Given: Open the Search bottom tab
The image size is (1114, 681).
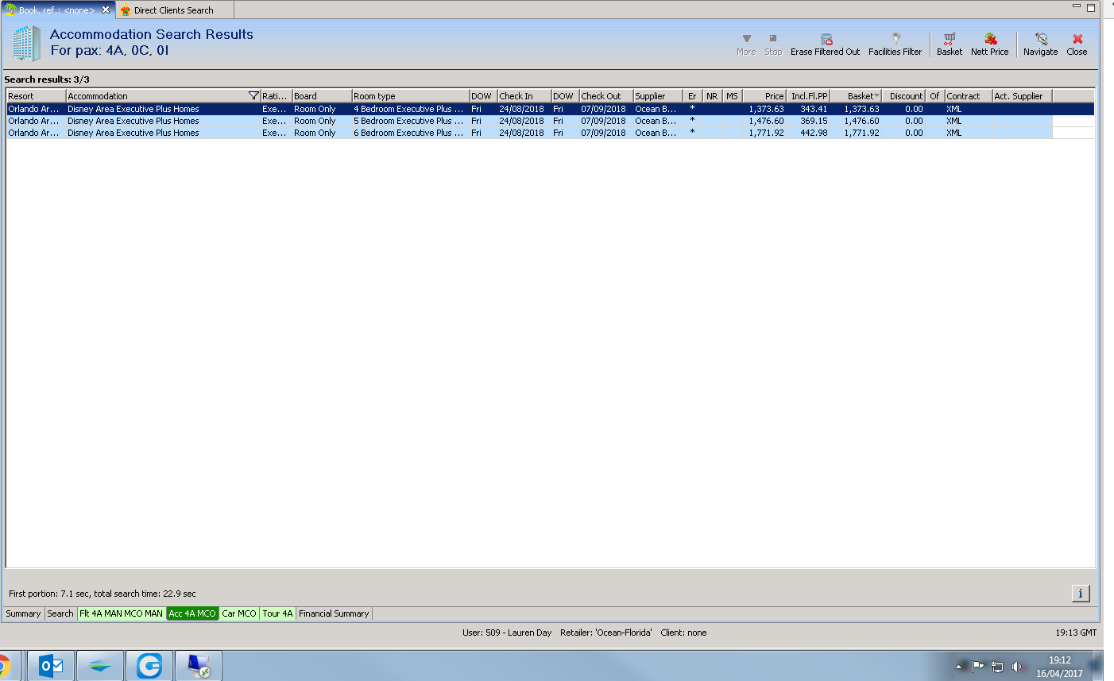Looking at the screenshot, I should 60,613.
